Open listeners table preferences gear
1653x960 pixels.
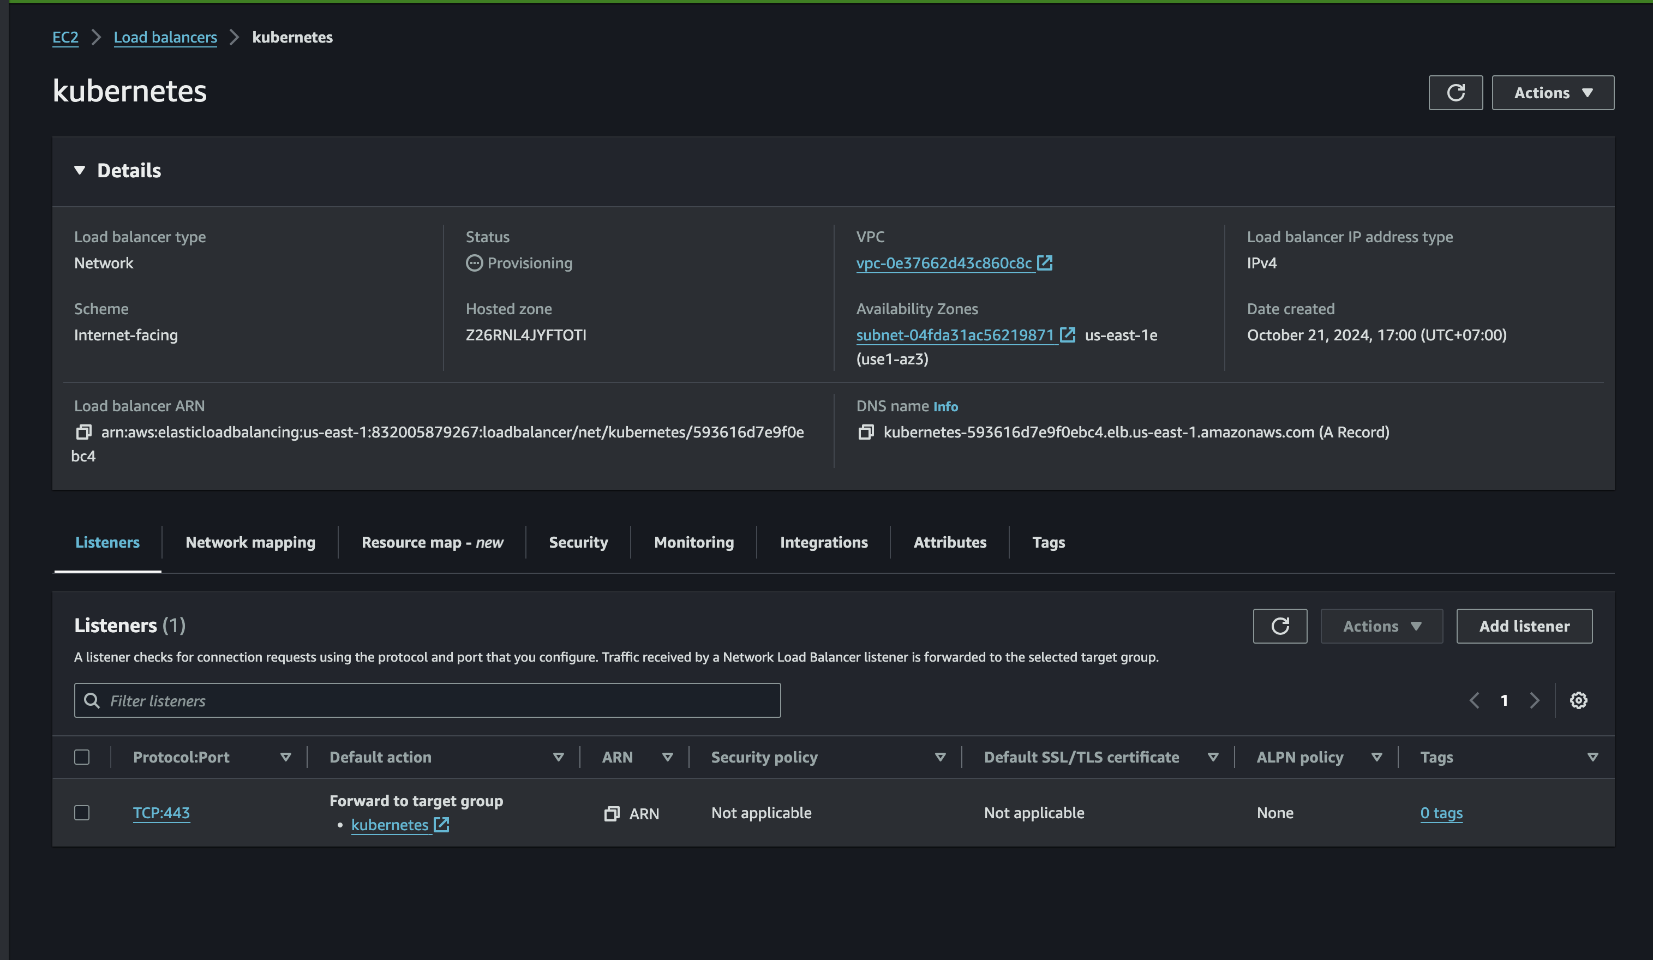[1578, 700]
